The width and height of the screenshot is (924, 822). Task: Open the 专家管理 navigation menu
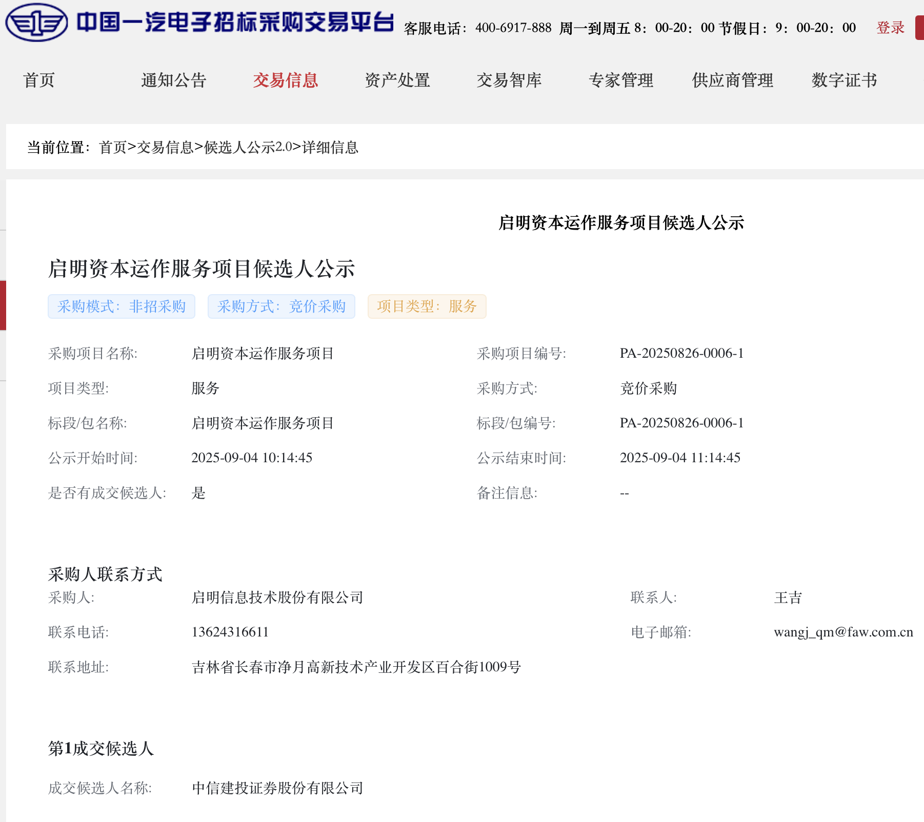click(621, 80)
